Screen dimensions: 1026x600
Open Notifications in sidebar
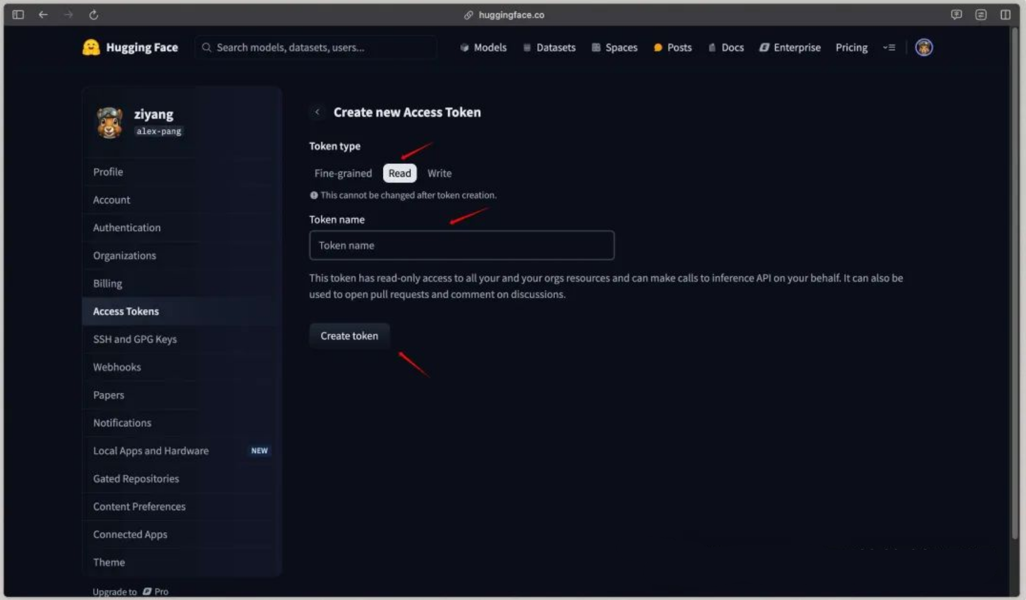tap(181, 423)
